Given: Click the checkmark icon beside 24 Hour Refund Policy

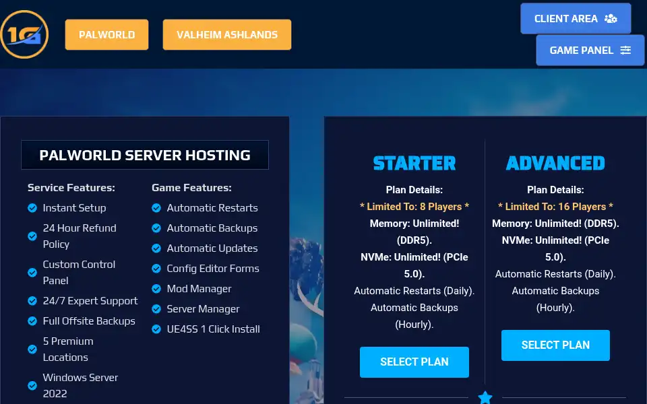Looking at the screenshot, I should pyautogui.click(x=32, y=236).
